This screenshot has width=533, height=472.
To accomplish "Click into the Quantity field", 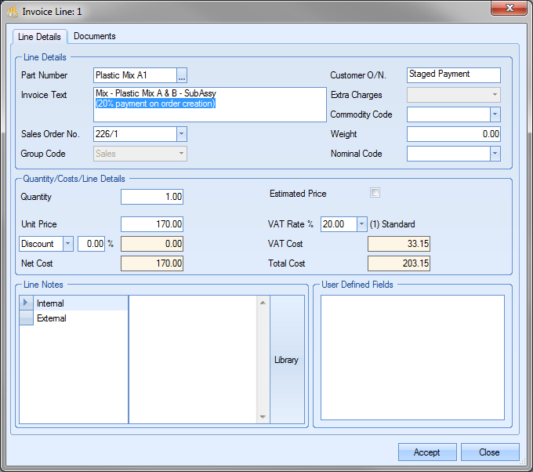I will click(x=152, y=196).
